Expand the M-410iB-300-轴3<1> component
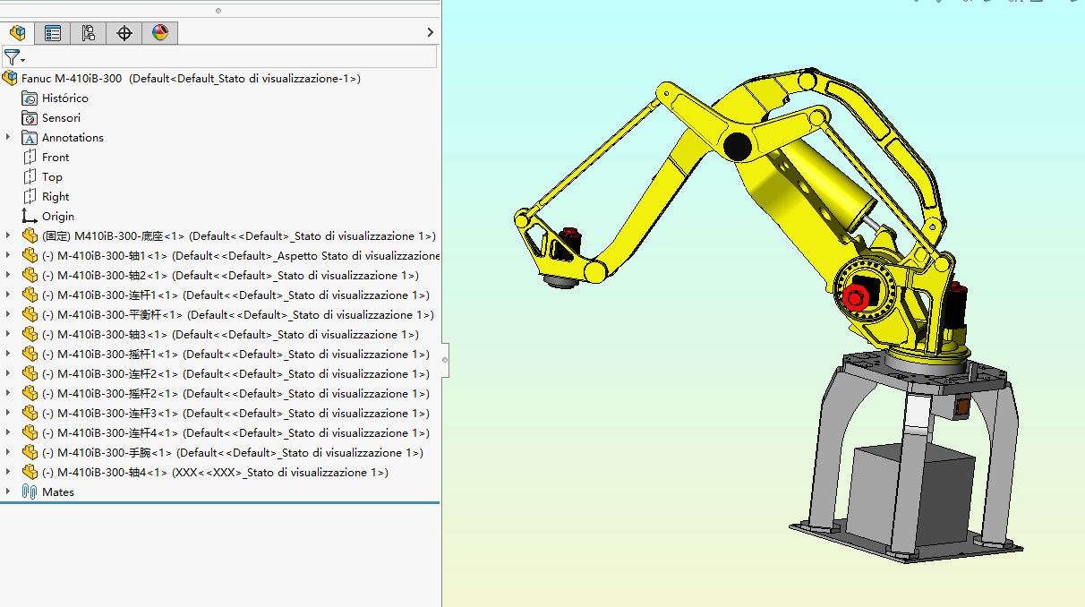The image size is (1085, 607). [8, 334]
